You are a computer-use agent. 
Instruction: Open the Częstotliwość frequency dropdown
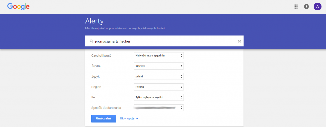(159, 56)
